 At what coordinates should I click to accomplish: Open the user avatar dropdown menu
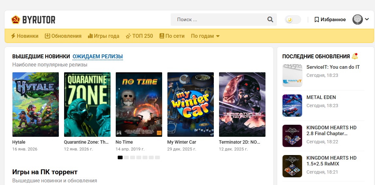[361, 20]
